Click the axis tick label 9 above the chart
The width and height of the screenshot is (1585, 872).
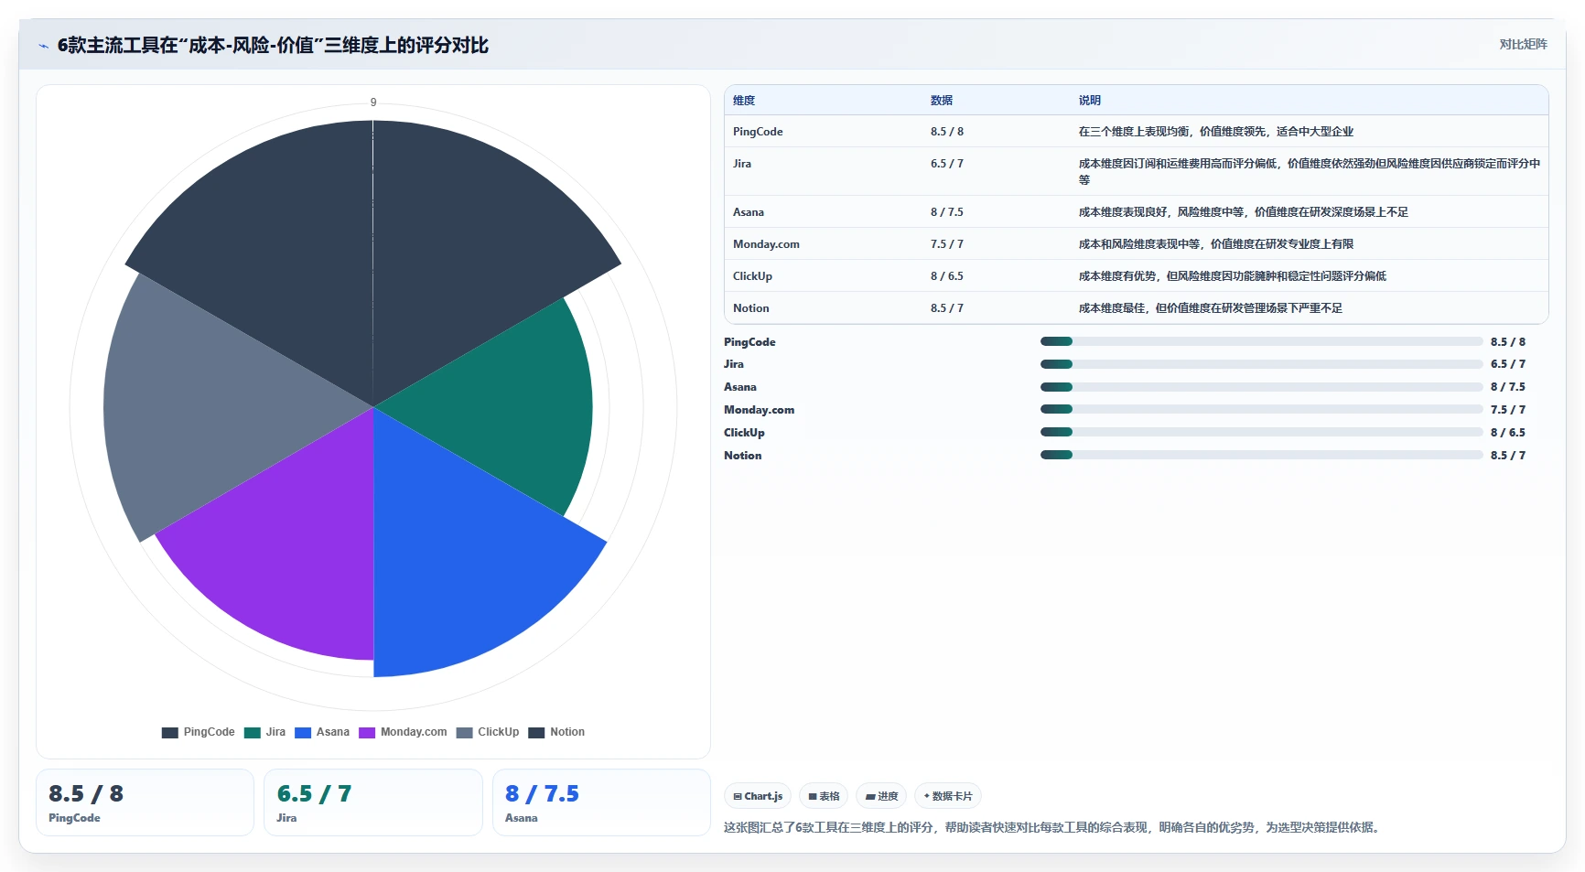click(373, 102)
